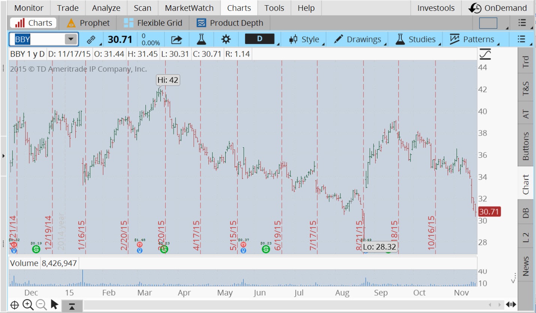Open the Scan main tab
536x313 pixels.
(x=142, y=8)
